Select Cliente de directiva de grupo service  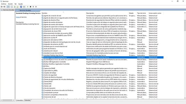(x=53, y=77)
